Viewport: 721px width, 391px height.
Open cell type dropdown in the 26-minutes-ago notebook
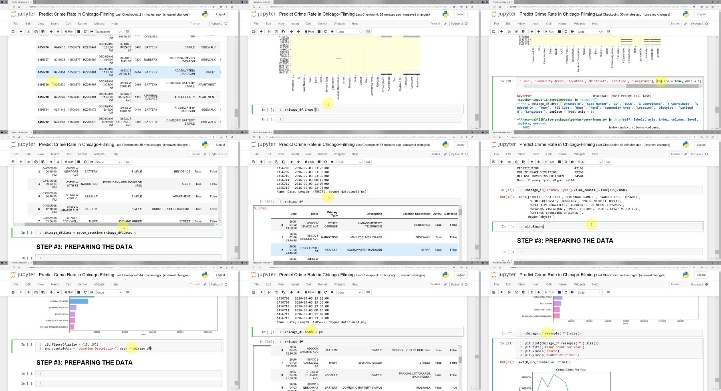[x=349, y=31]
